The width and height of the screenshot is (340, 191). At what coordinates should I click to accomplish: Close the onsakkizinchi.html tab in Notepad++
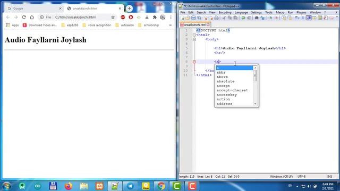208,25
